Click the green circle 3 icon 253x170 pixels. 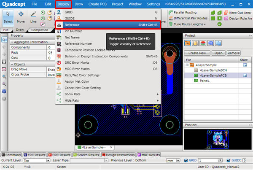(x=43, y=18)
